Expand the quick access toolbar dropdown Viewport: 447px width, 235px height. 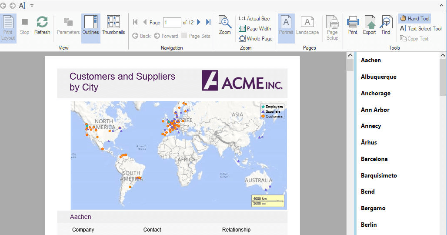tap(32, 6)
